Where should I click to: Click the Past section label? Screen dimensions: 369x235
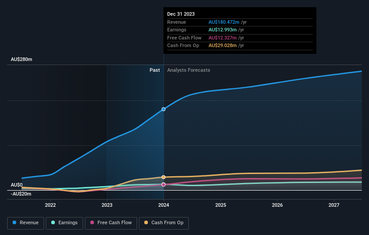click(x=155, y=70)
